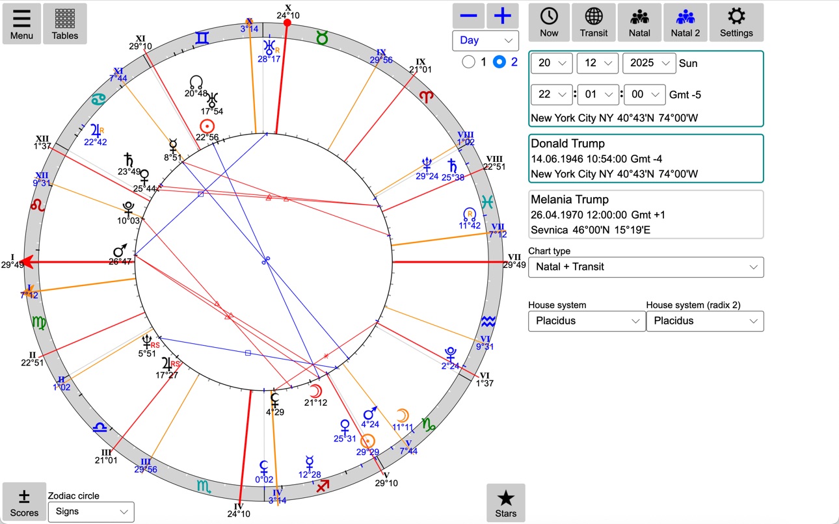Open the first House system dropdown
839x524 pixels.
(x=586, y=321)
